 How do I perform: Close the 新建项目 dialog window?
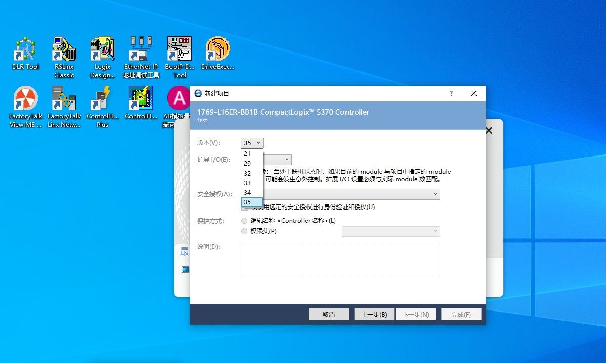(x=474, y=93)
